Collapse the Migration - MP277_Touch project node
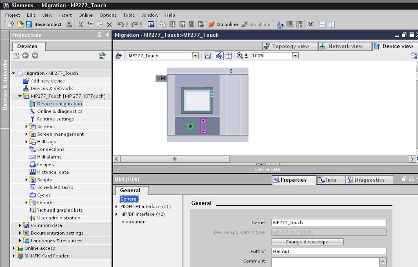Screen dimensions: 418x267 (x=13, y=73)
